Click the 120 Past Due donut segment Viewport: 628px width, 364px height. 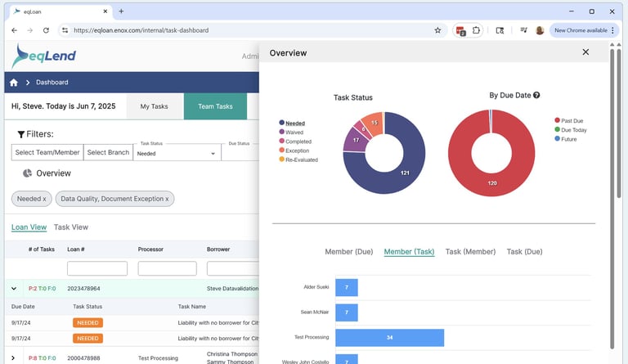(492, 183)
